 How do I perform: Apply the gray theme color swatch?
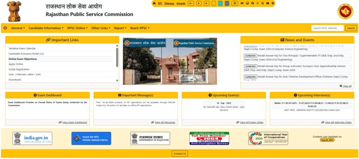[x=227, y=4]
